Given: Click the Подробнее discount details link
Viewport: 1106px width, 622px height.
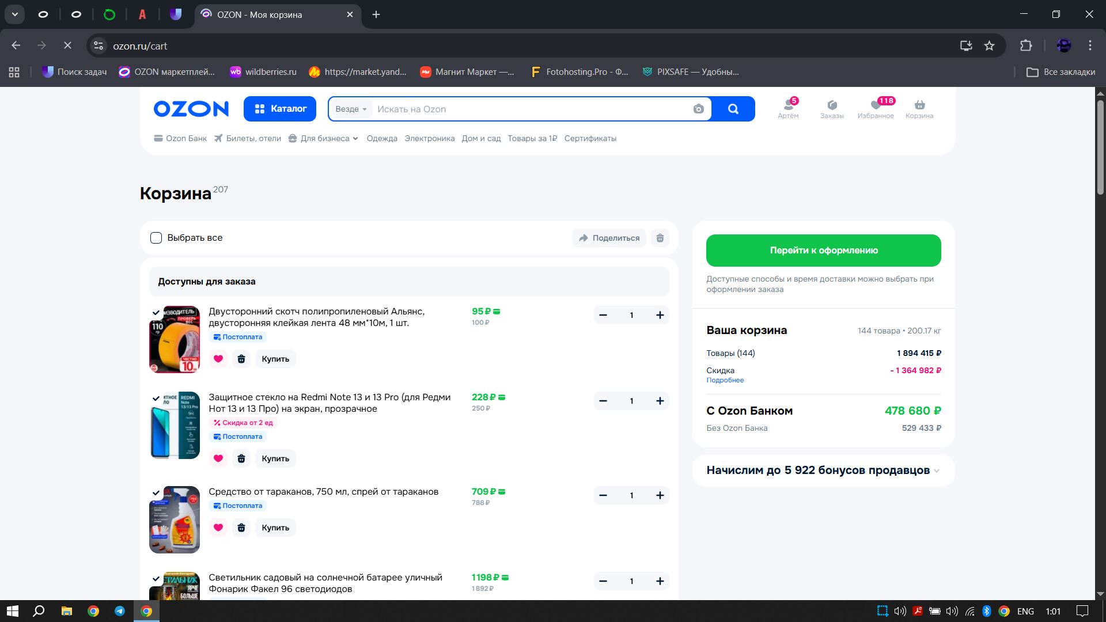Looking at the screenshot, I should pos(725,380).
